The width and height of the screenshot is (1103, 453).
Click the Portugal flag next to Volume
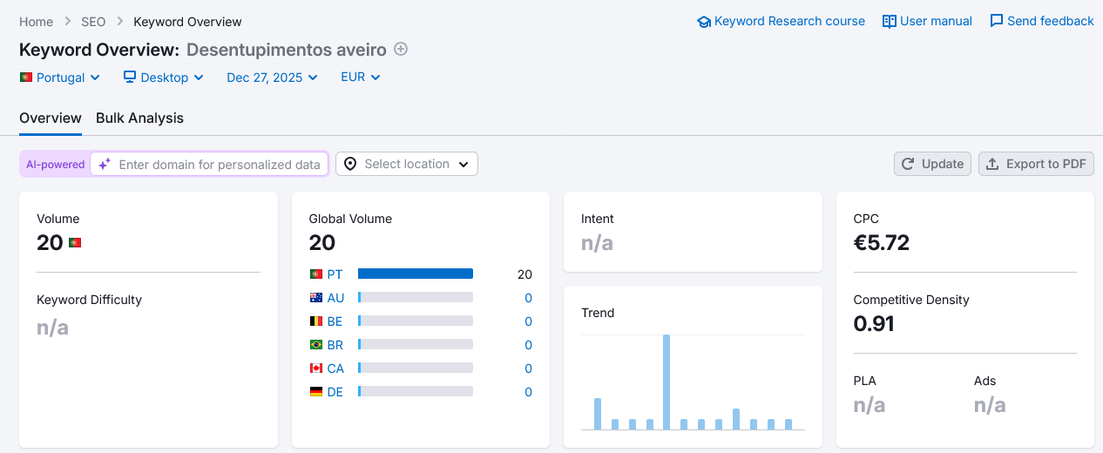75,243
